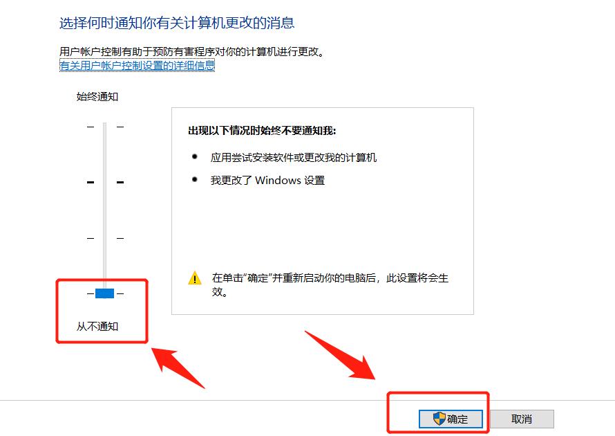Click the bullet dot before 我更改了 Windows 设置
This screenshot has height=436, width=615.
pyautogui.click(x=195, y=179)
